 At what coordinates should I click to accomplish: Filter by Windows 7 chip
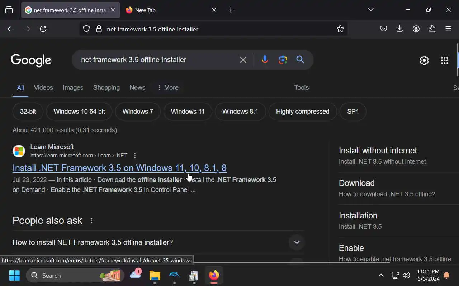tap(138, 112)
